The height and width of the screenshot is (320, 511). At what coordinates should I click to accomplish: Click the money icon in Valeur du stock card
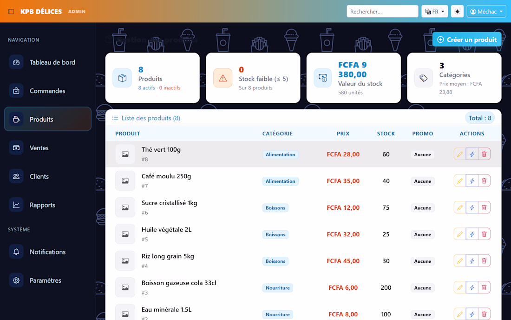[x=323, y=78]
